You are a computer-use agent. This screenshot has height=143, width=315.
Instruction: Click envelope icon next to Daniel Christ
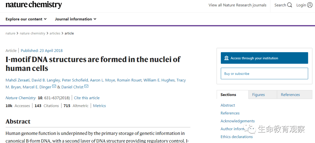(x=86, y=86)
